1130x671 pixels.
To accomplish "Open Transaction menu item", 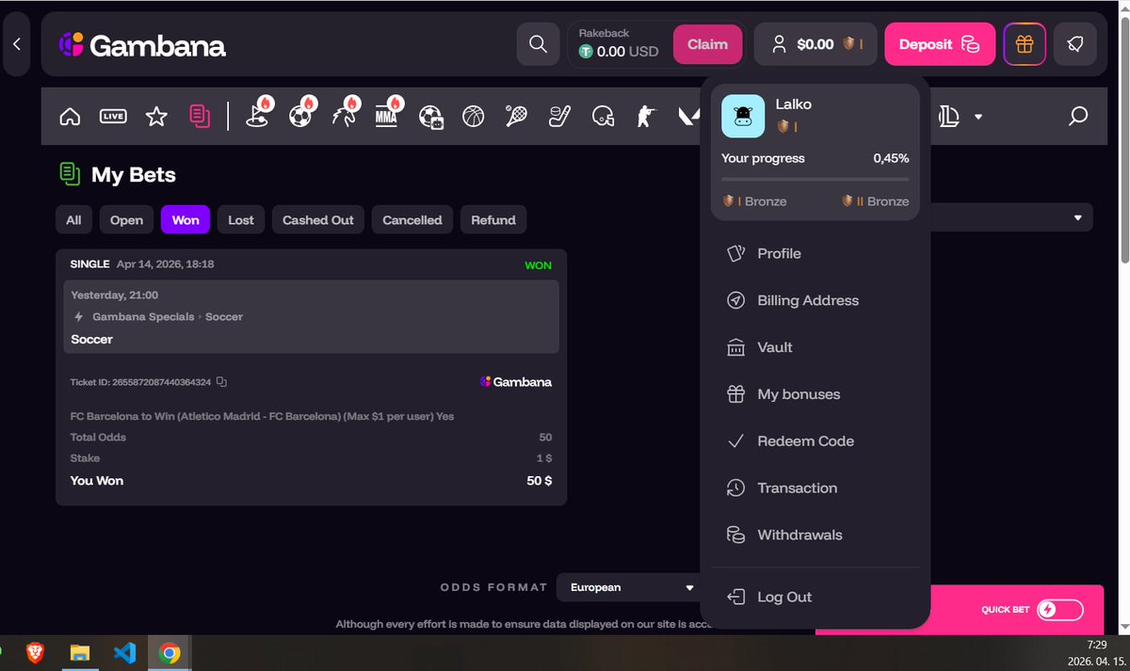I will [x=815, y=487].
